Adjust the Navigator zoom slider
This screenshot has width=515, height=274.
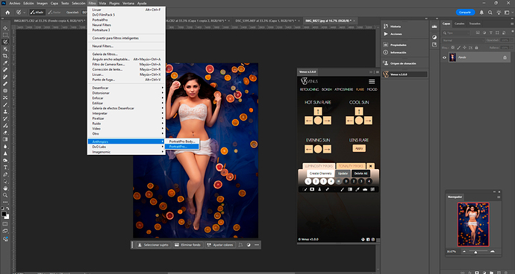click(x=475, y=252)
